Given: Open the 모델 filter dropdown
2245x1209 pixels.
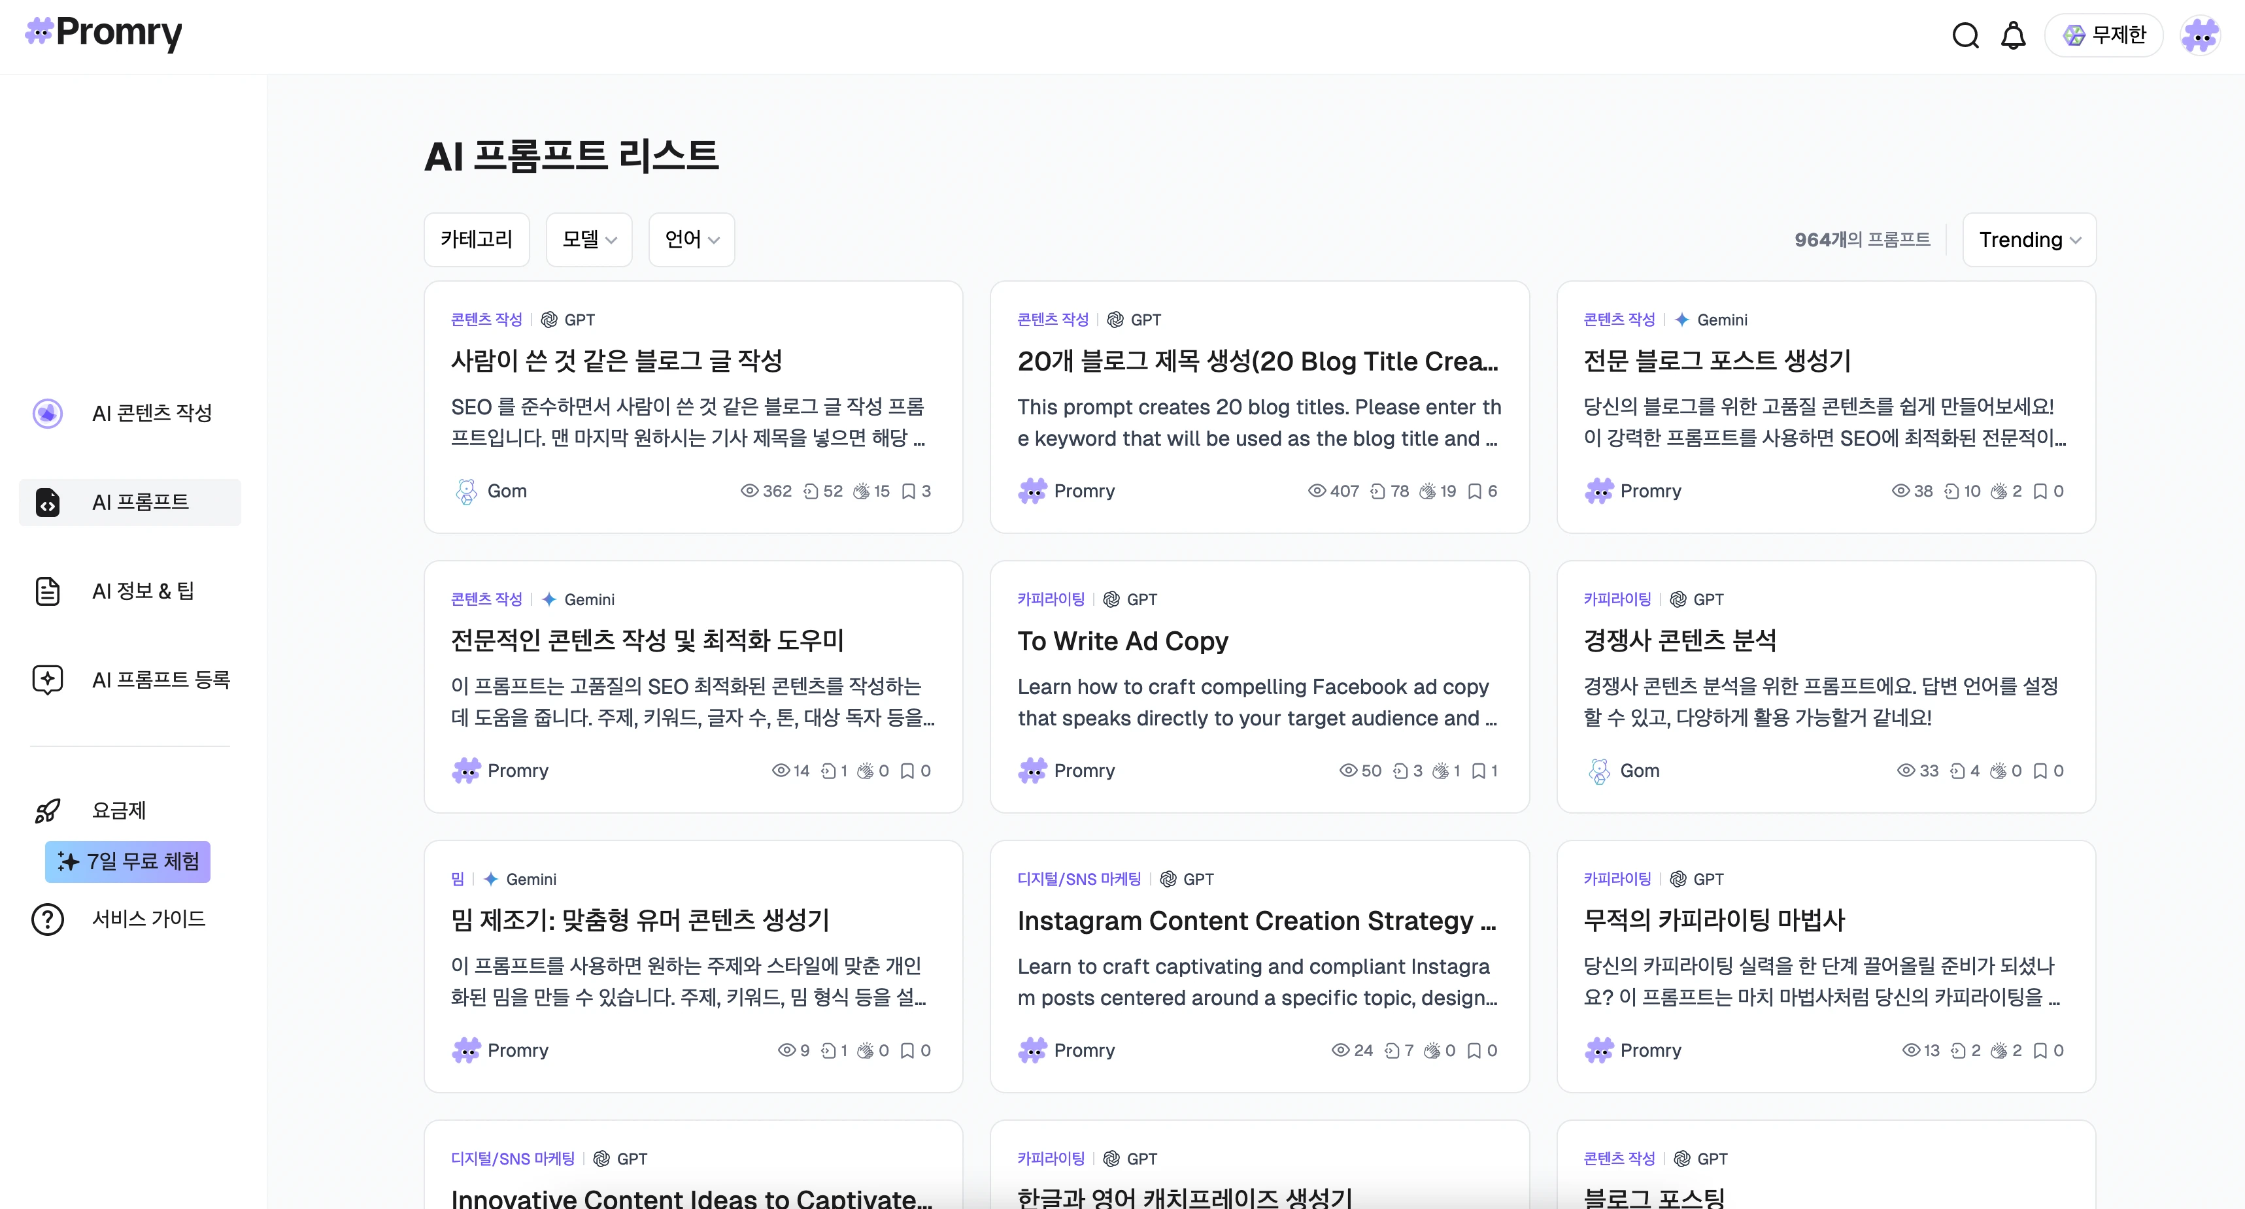Looking at the screenshot, I should (589, 240).
